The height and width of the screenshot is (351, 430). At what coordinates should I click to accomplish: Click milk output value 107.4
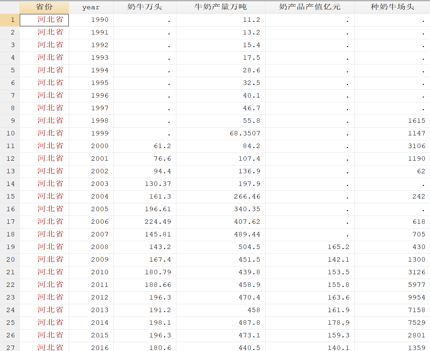[x=221, y=159]
